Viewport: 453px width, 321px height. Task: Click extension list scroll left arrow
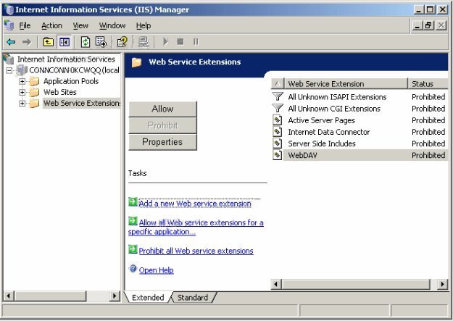point(276,284)
